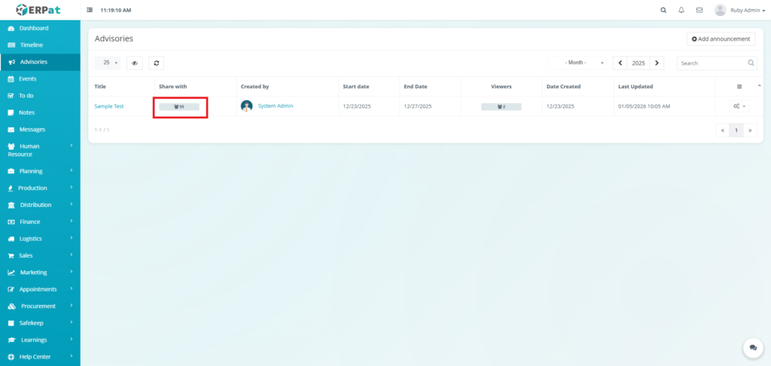Open column visibility menu icon in table header

(739, 87)
